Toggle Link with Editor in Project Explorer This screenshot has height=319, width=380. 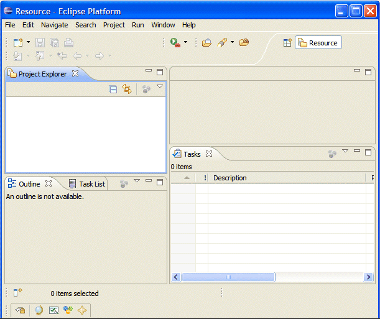click(127, 89)
